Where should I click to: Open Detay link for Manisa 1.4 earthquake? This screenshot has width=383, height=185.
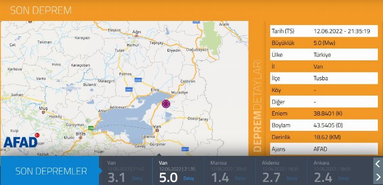(241, 178)
